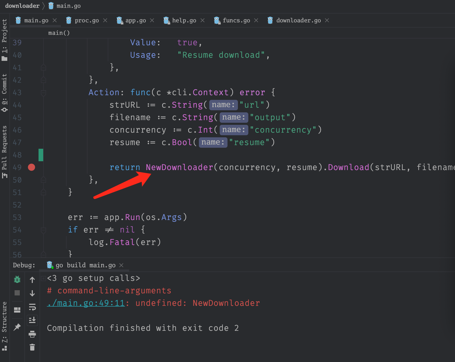Toggle soft-wrap in console output

point(32,307)
